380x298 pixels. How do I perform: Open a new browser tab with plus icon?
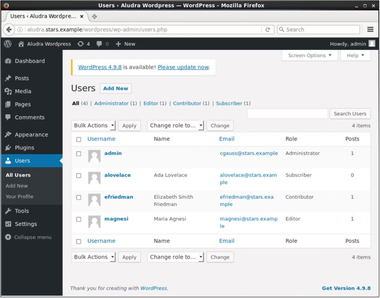click(94, 16)
